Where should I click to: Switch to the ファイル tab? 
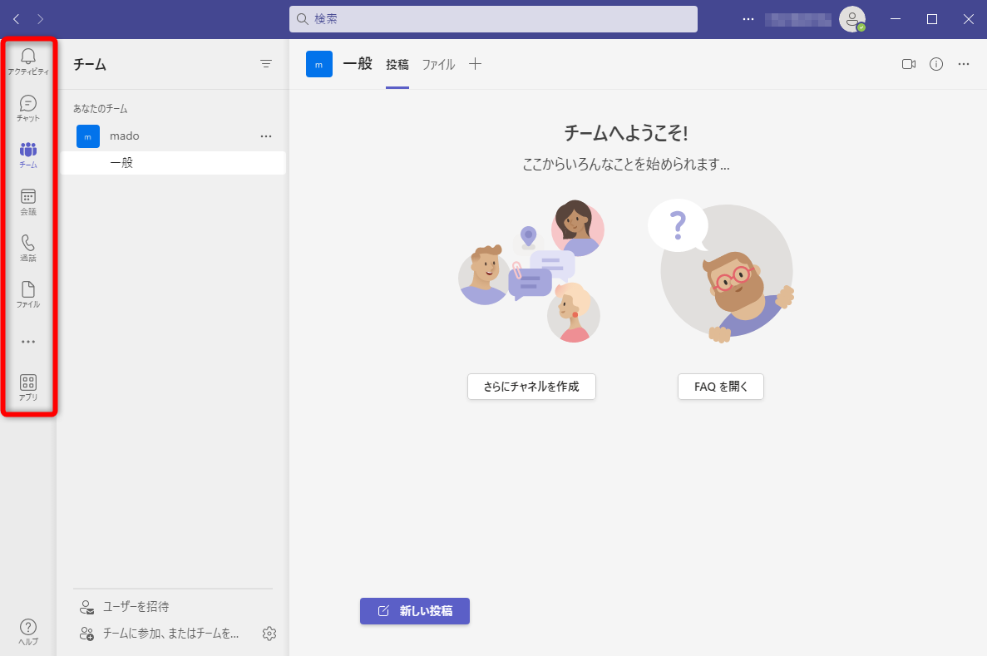tap(437, 63)
